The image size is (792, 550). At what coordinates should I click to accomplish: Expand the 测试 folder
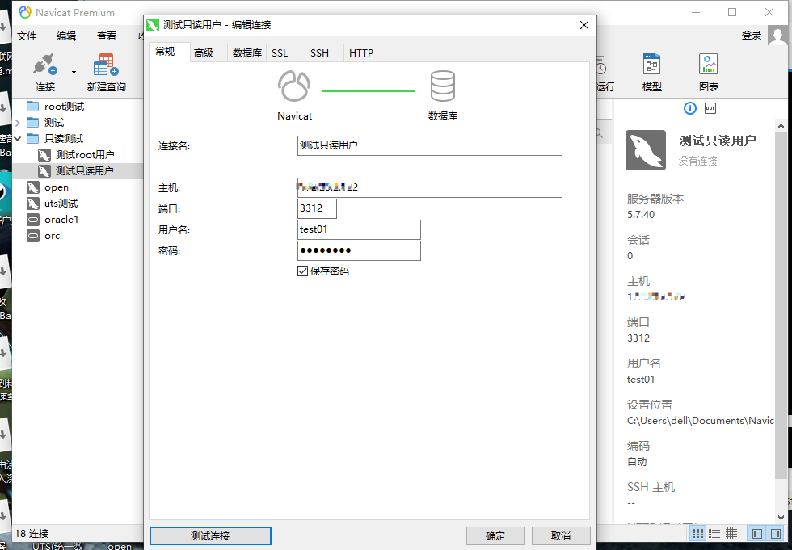[18, 123]
